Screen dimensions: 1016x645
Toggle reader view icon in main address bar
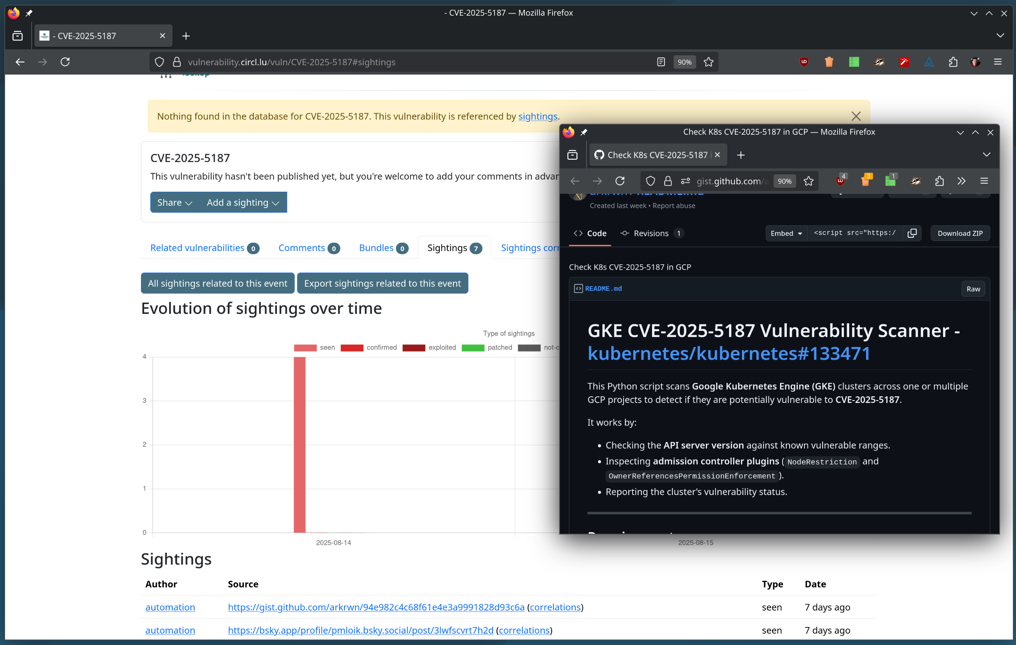coord(661,62)
